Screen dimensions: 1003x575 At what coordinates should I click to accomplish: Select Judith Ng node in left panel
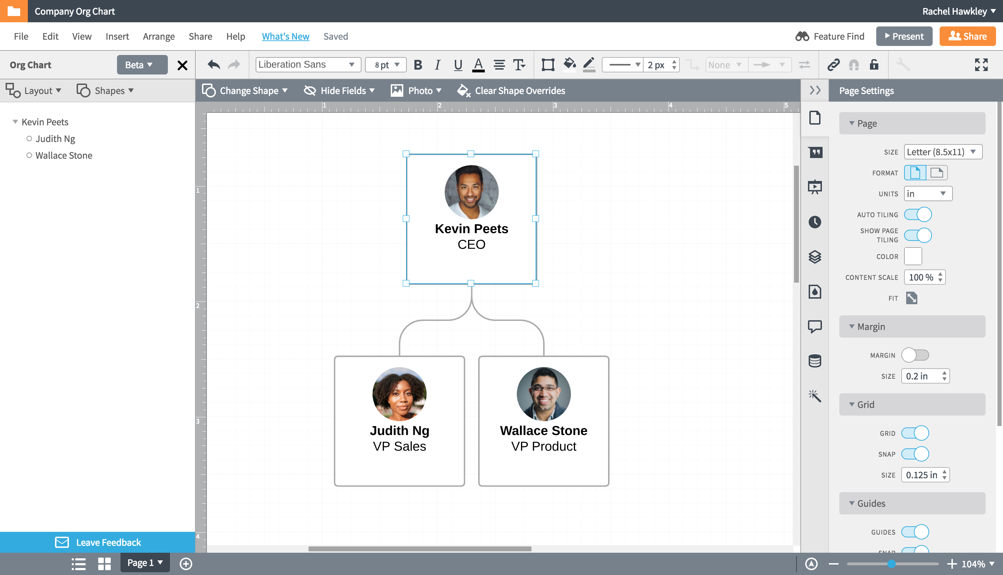(x=56, y=139)
